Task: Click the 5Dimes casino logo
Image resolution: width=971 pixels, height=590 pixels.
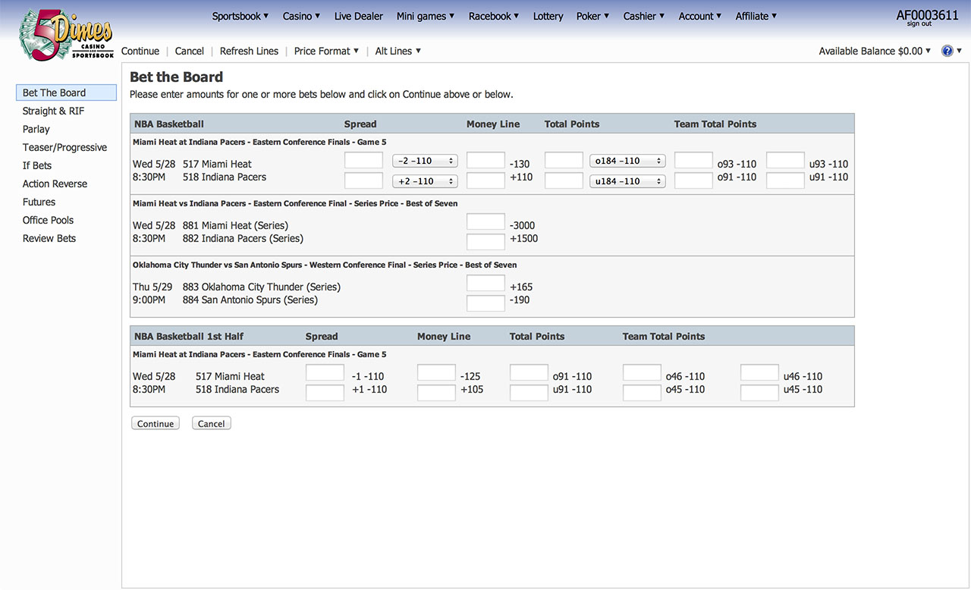Action: [x=67, y=36]
